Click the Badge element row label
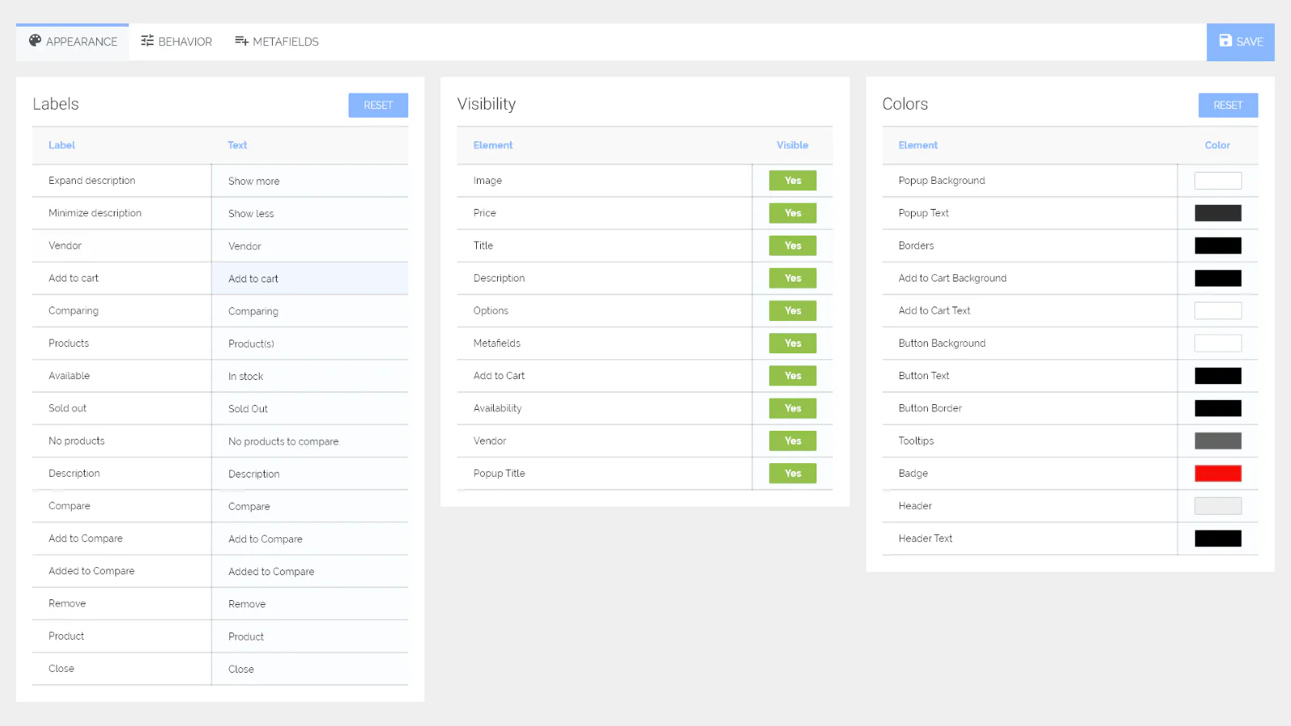The image size is (1291, 726). click(x=913, y=474)
